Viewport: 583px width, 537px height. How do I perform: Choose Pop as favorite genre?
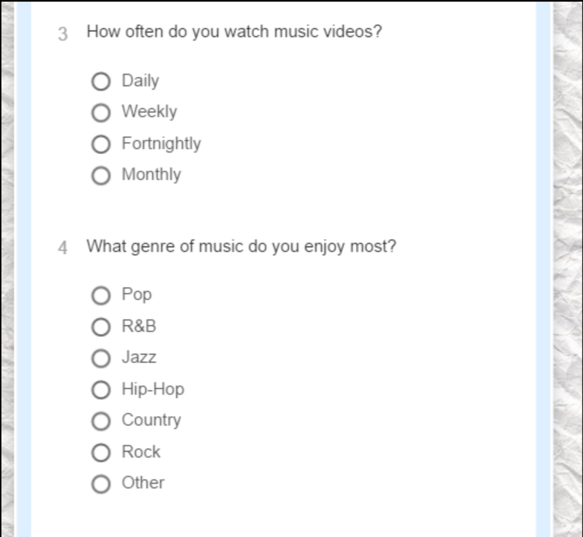(101, 295)
